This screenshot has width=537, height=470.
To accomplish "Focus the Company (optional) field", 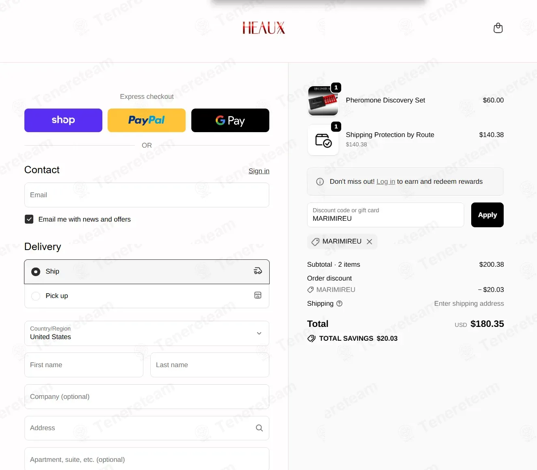I will point(147,397).
